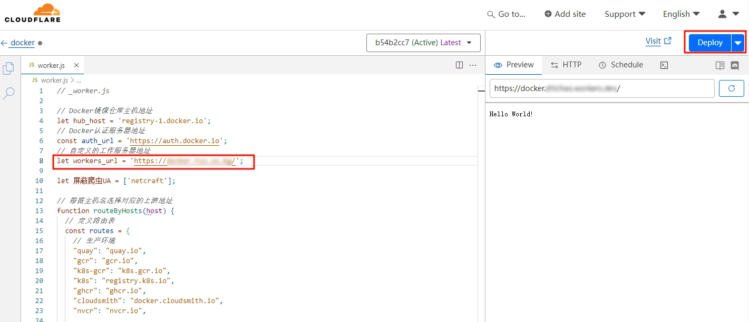Switch to the Schedule tab

coord(621,65)
